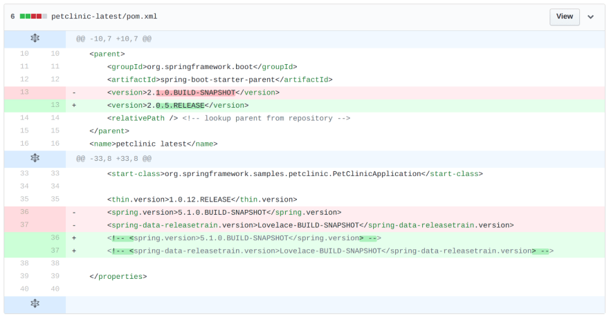This screenshot has height=321, width=609.
Task: Click the petclinic-latest/pom.xml file name
Action: 104,17
